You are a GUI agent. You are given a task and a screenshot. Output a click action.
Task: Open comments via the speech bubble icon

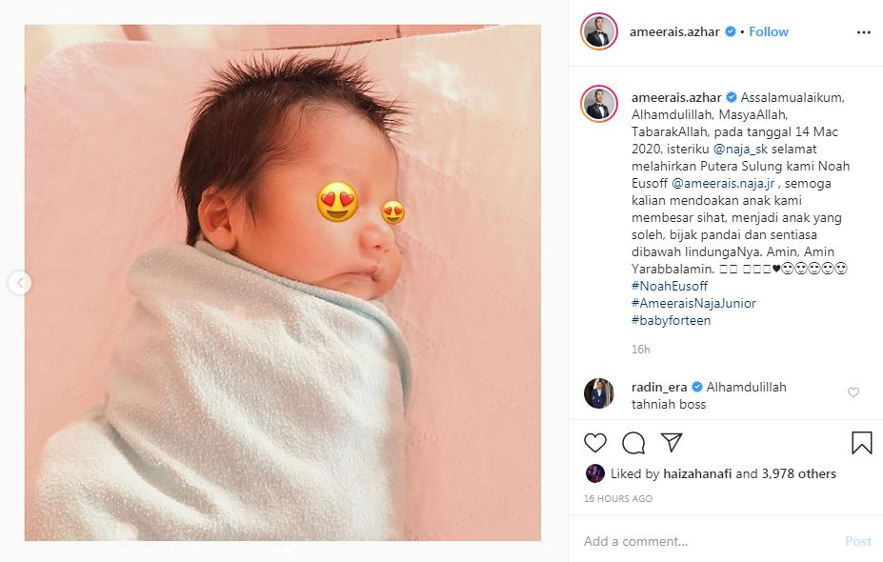633,443
